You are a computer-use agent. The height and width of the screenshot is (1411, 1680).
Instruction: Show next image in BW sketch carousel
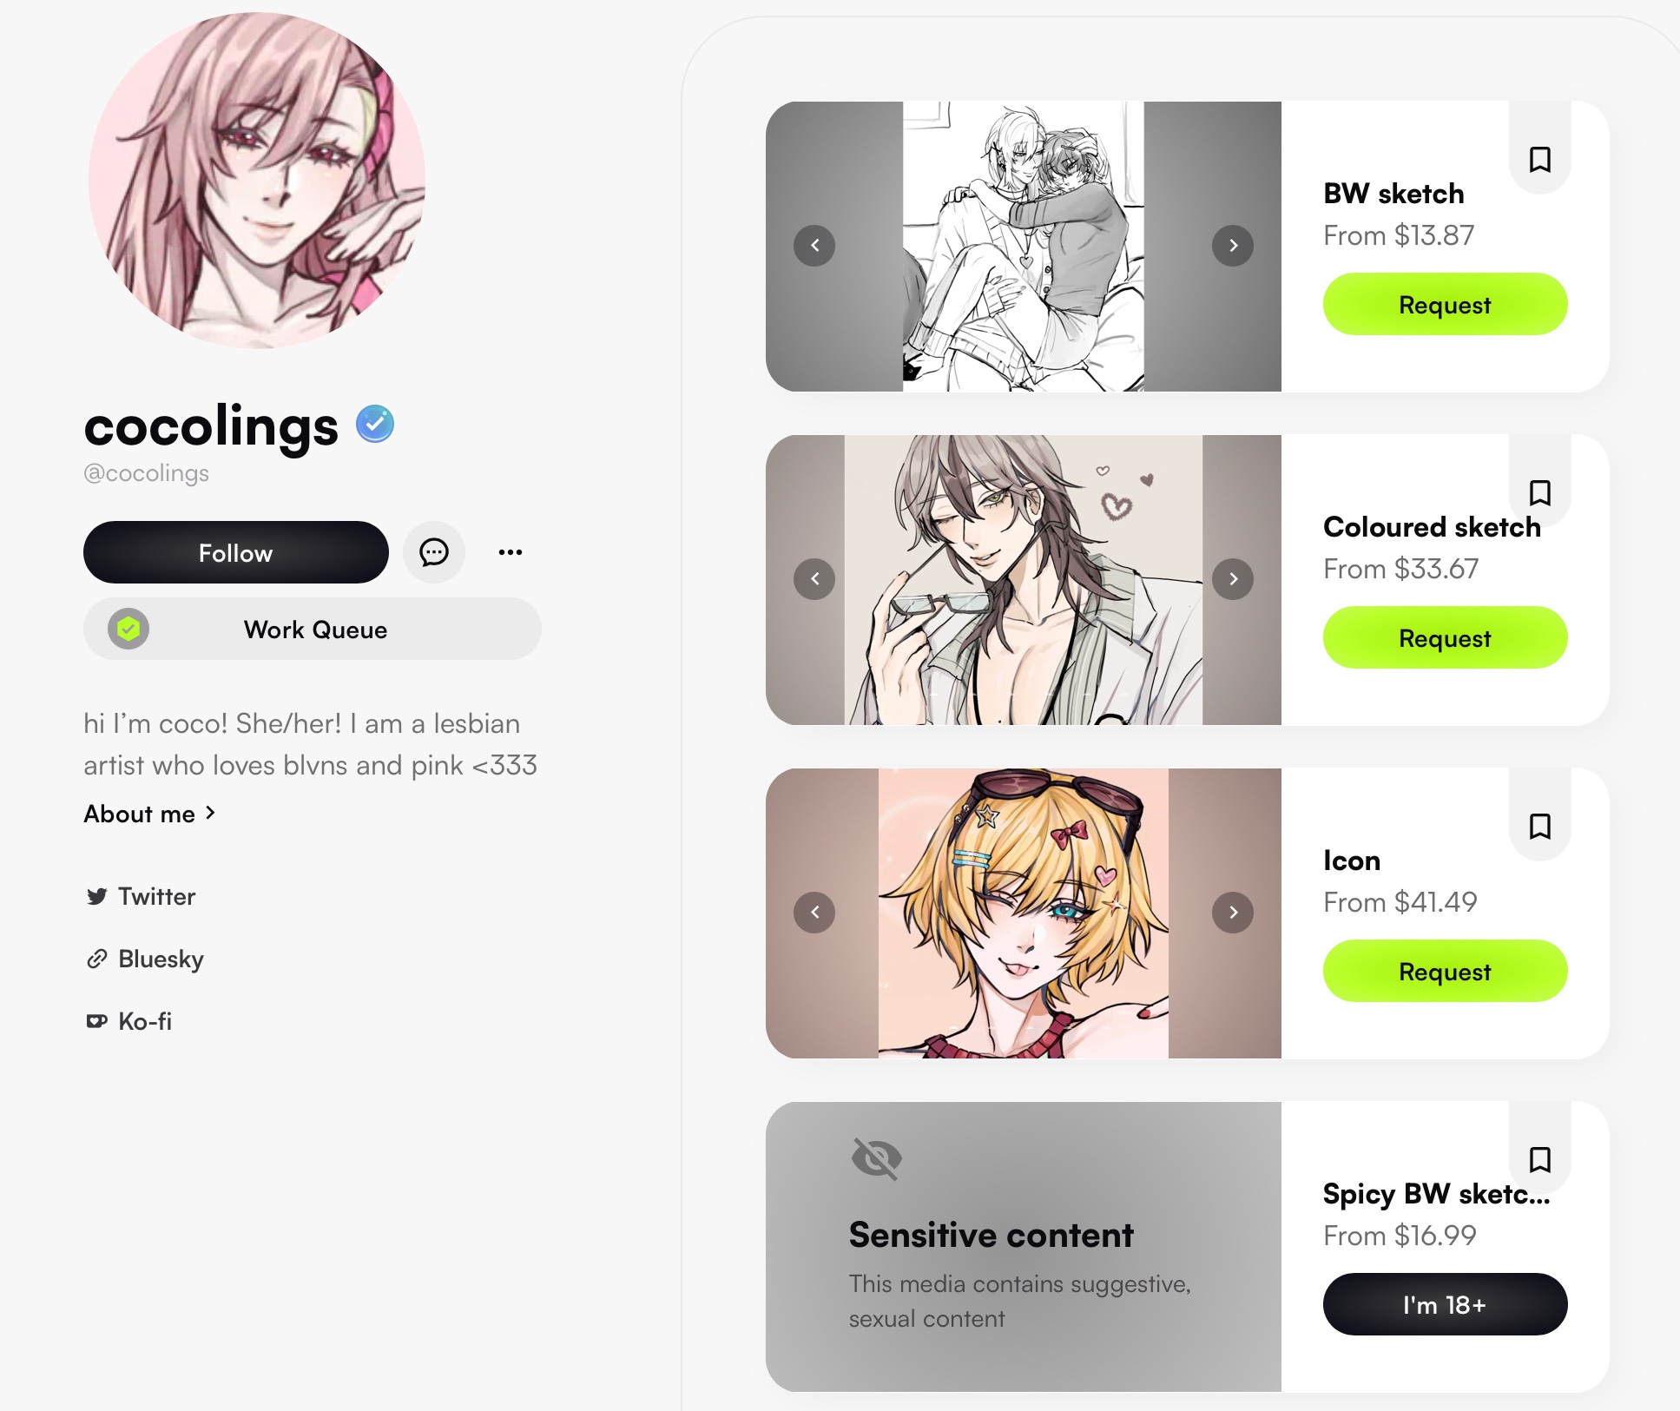click(1233, 246)
